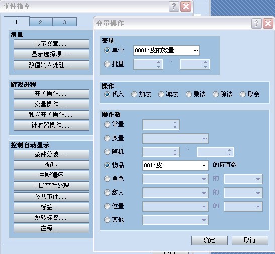
Task: Open 注释... command
Action: (x=51, y=228)
